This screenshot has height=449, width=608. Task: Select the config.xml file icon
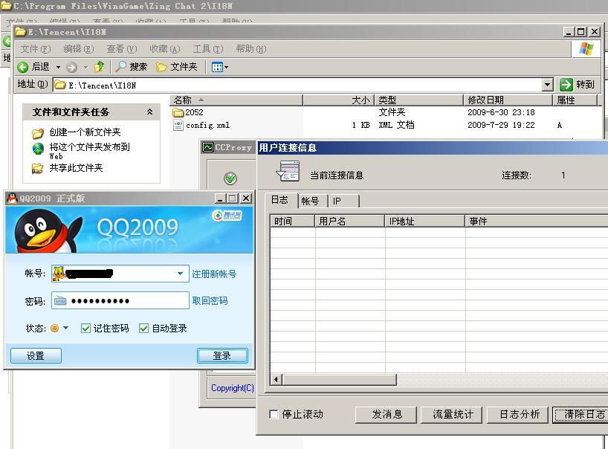pyautogui.click(x=178, y=125)
